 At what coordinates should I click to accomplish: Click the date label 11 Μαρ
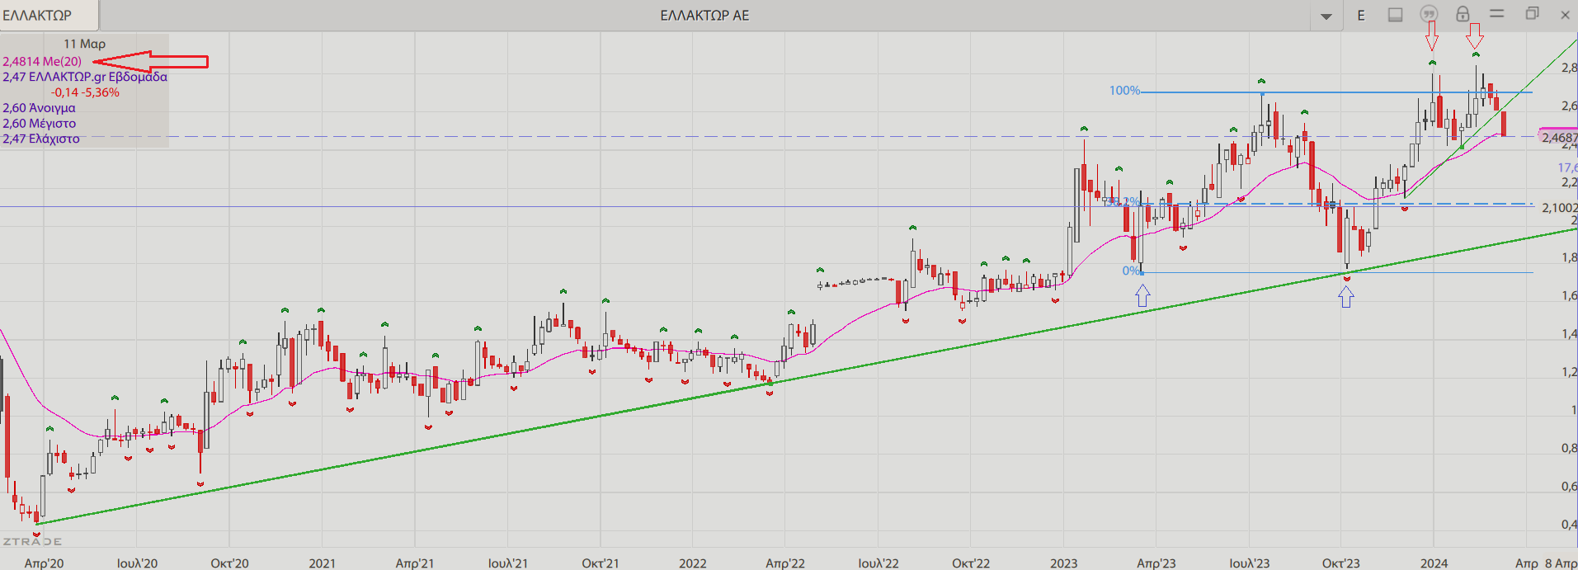click(85, 44)
